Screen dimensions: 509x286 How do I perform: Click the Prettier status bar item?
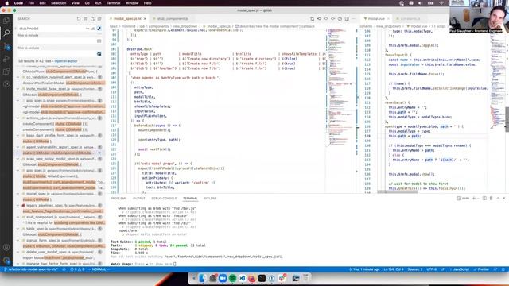481,269
